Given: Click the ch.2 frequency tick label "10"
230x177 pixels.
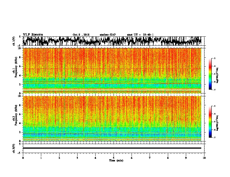Looking at the screenshot, I should [x=19, y=96].
